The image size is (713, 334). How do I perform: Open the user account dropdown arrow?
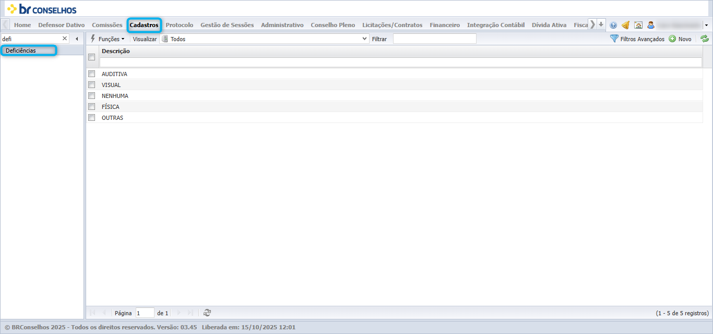(706, 25)
